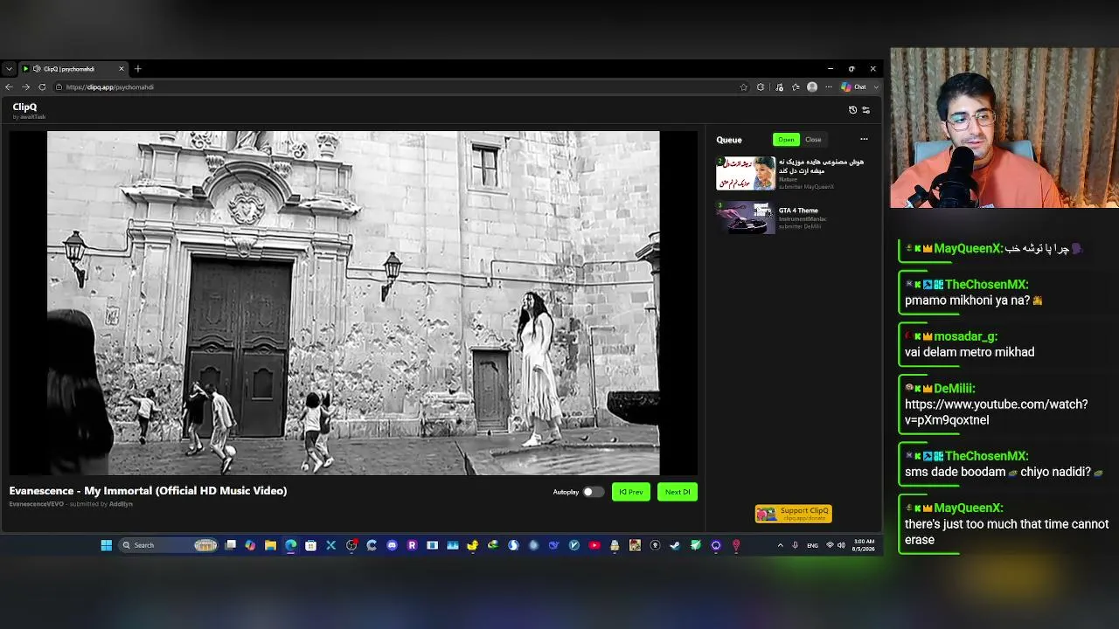Open Microsoft Store from the taskbar

pos(310,545)
